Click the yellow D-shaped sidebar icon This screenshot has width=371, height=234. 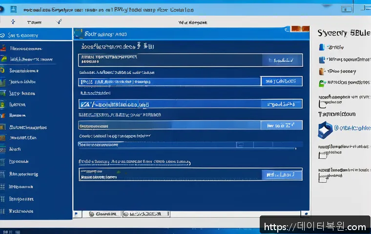[2, 104]
